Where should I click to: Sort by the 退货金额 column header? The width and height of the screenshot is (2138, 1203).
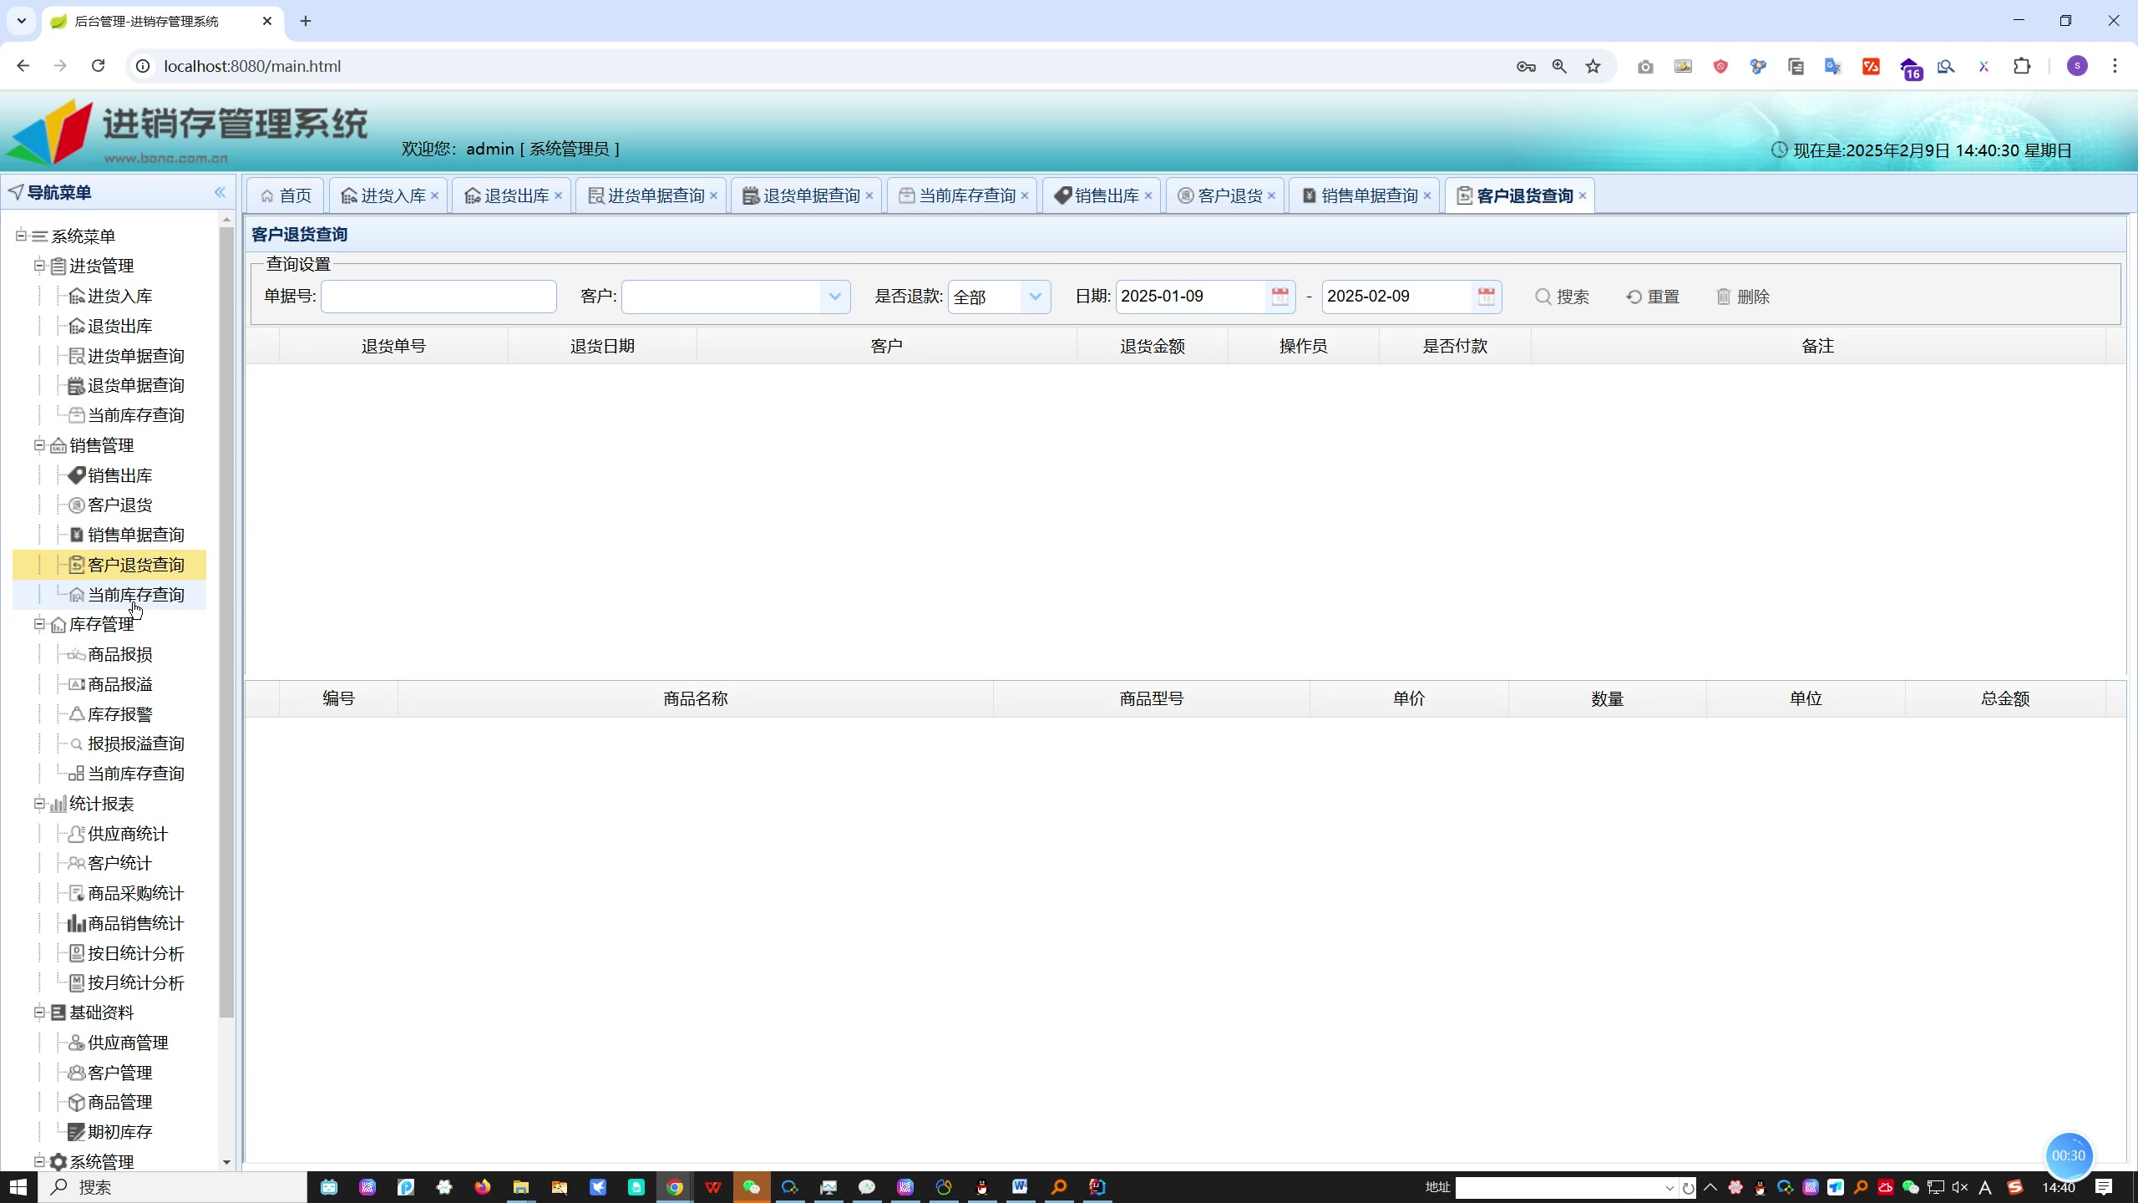(1153, 346)
